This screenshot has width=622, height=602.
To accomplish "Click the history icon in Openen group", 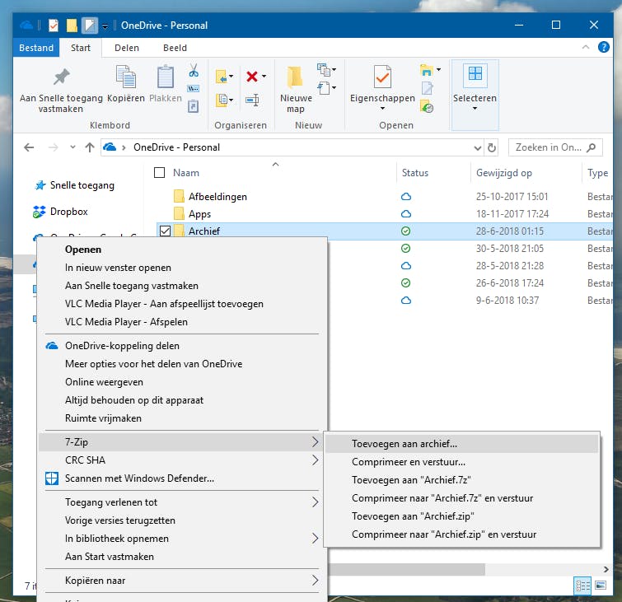I will point(427,107).
